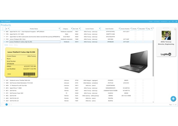
Task: Open the SETTINGS menu in title bar
Action: (157, 21)
